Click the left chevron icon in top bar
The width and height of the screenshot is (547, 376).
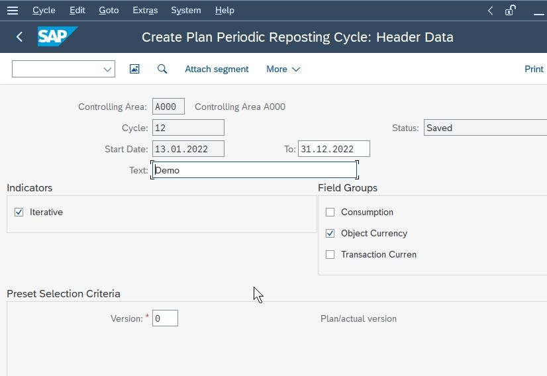[490, 11]
